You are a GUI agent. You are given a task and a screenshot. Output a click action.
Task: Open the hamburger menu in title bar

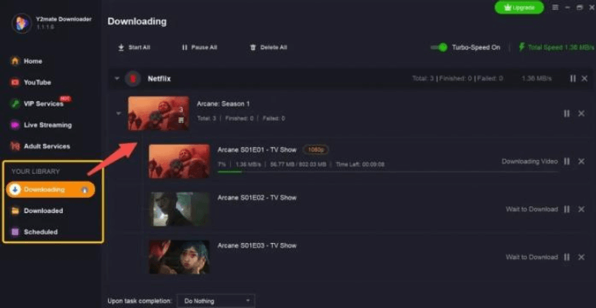(555, 7)
